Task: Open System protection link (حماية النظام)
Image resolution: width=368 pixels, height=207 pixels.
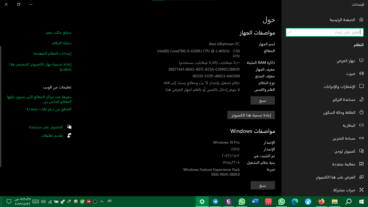Action: (x=62, y=43)
